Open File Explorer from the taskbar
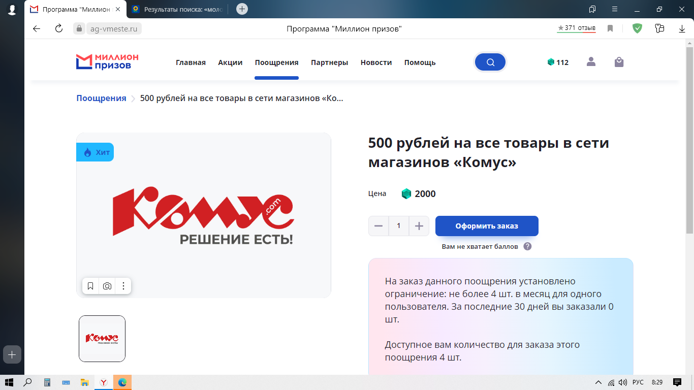This screenshot has height=390, width=694. coord(85,382)
